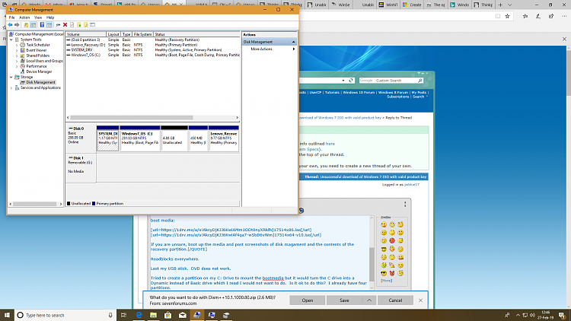Sort volumes by the Volume column header
This screenshot has height=321, width=571.
pyautogui.click(x=86, y=34)
